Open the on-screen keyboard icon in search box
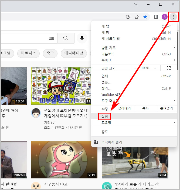Image resolution: width=180 pixels, height=190 pixels. (x=52, y=38)
